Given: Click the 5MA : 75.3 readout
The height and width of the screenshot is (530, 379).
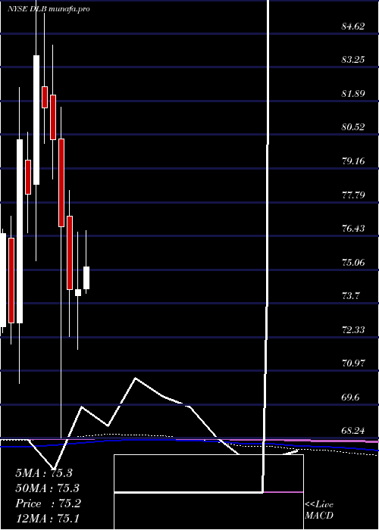Looking at the screenshot, I should click(44, 473).
